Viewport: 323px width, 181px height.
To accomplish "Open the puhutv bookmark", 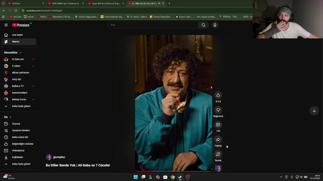I will [x=29, y=17].
